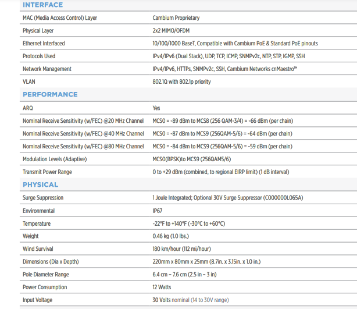The height and width of the screenshot is (309, 357).
Task: Click the 'Protocols Used' row label
Action: 39,56
